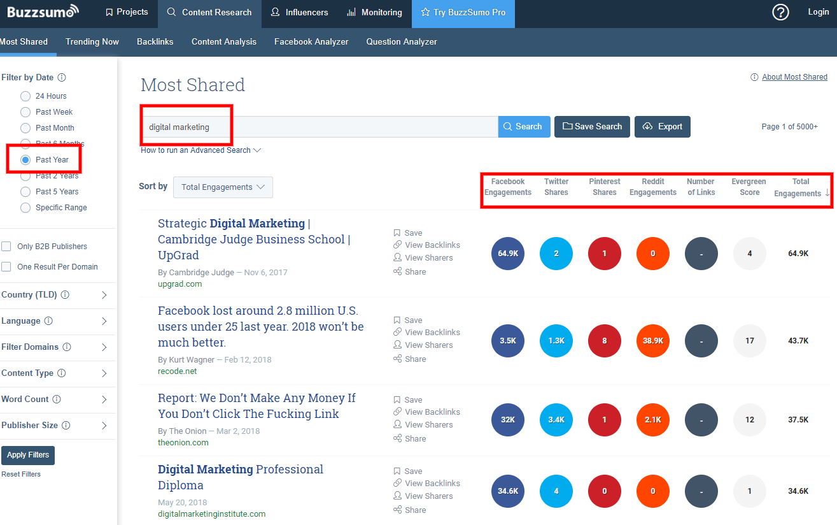This screenshot has width=837, height=525.
Task: Expand the Country (TLD) filter
Action: [104, 295]
